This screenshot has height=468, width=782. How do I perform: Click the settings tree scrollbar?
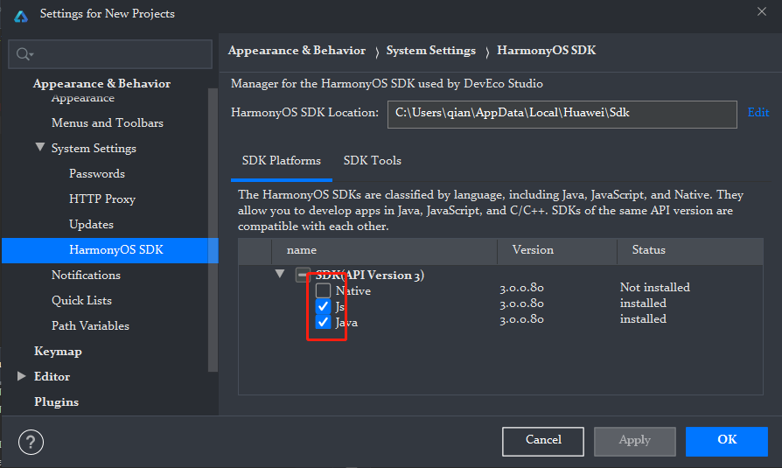213,229
